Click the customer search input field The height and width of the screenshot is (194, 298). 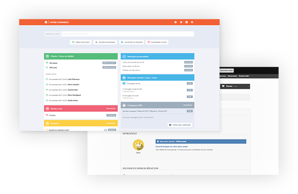click(x=128, y=34)
